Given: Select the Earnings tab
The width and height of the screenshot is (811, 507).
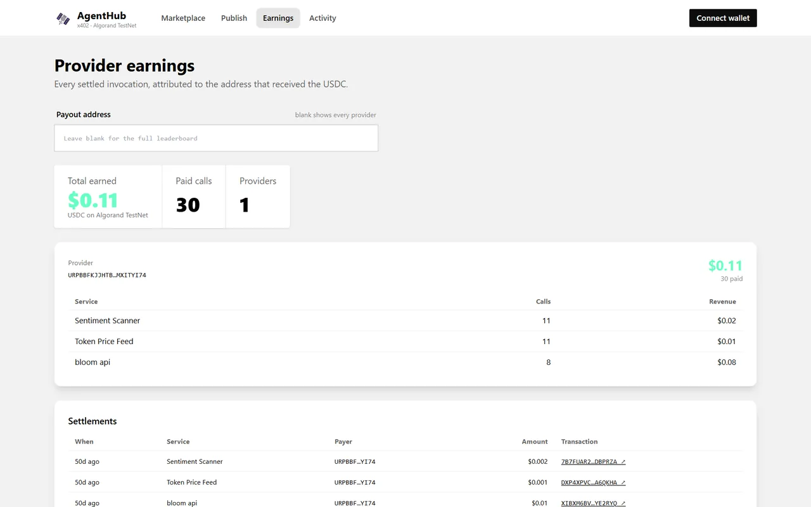Looking at the screenshot, I should point(278,18).
